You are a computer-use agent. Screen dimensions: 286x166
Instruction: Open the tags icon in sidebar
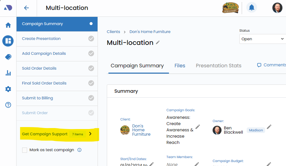coord(8,57)
